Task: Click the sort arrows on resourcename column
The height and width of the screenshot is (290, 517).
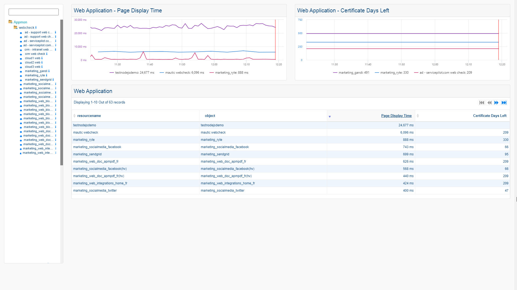Action: tap(75, 116)
